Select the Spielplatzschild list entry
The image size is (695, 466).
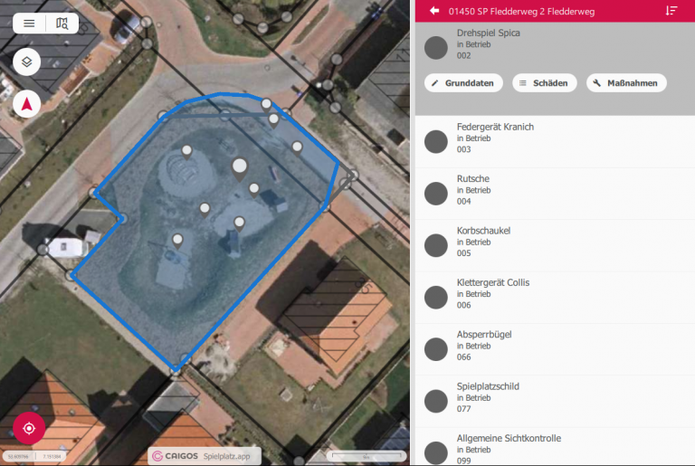click(555, 401)
